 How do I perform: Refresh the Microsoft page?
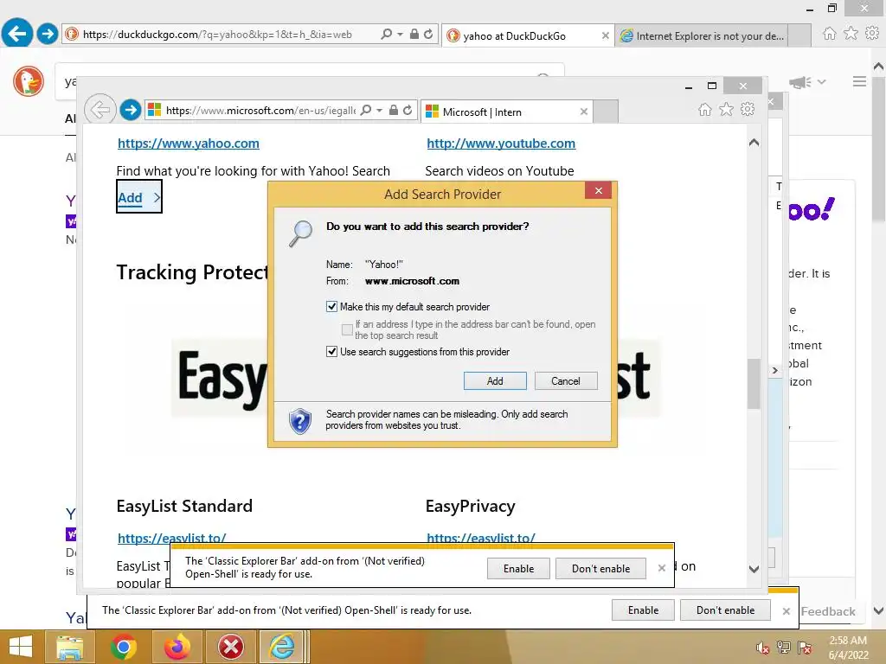pyautogui.click(x=408, y=110)
